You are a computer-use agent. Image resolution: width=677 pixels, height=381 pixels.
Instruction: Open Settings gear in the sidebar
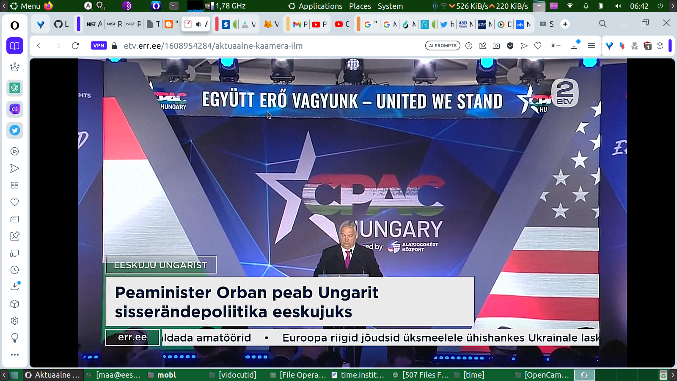click(15, 321)
